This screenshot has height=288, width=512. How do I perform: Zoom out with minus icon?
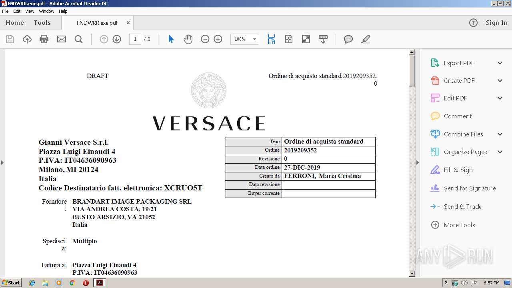(x=205, y=39)
